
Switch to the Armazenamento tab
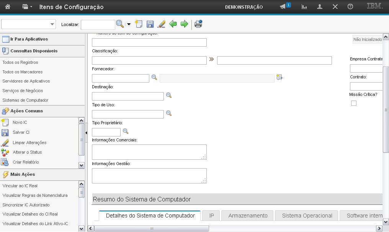tap(248, 216)
